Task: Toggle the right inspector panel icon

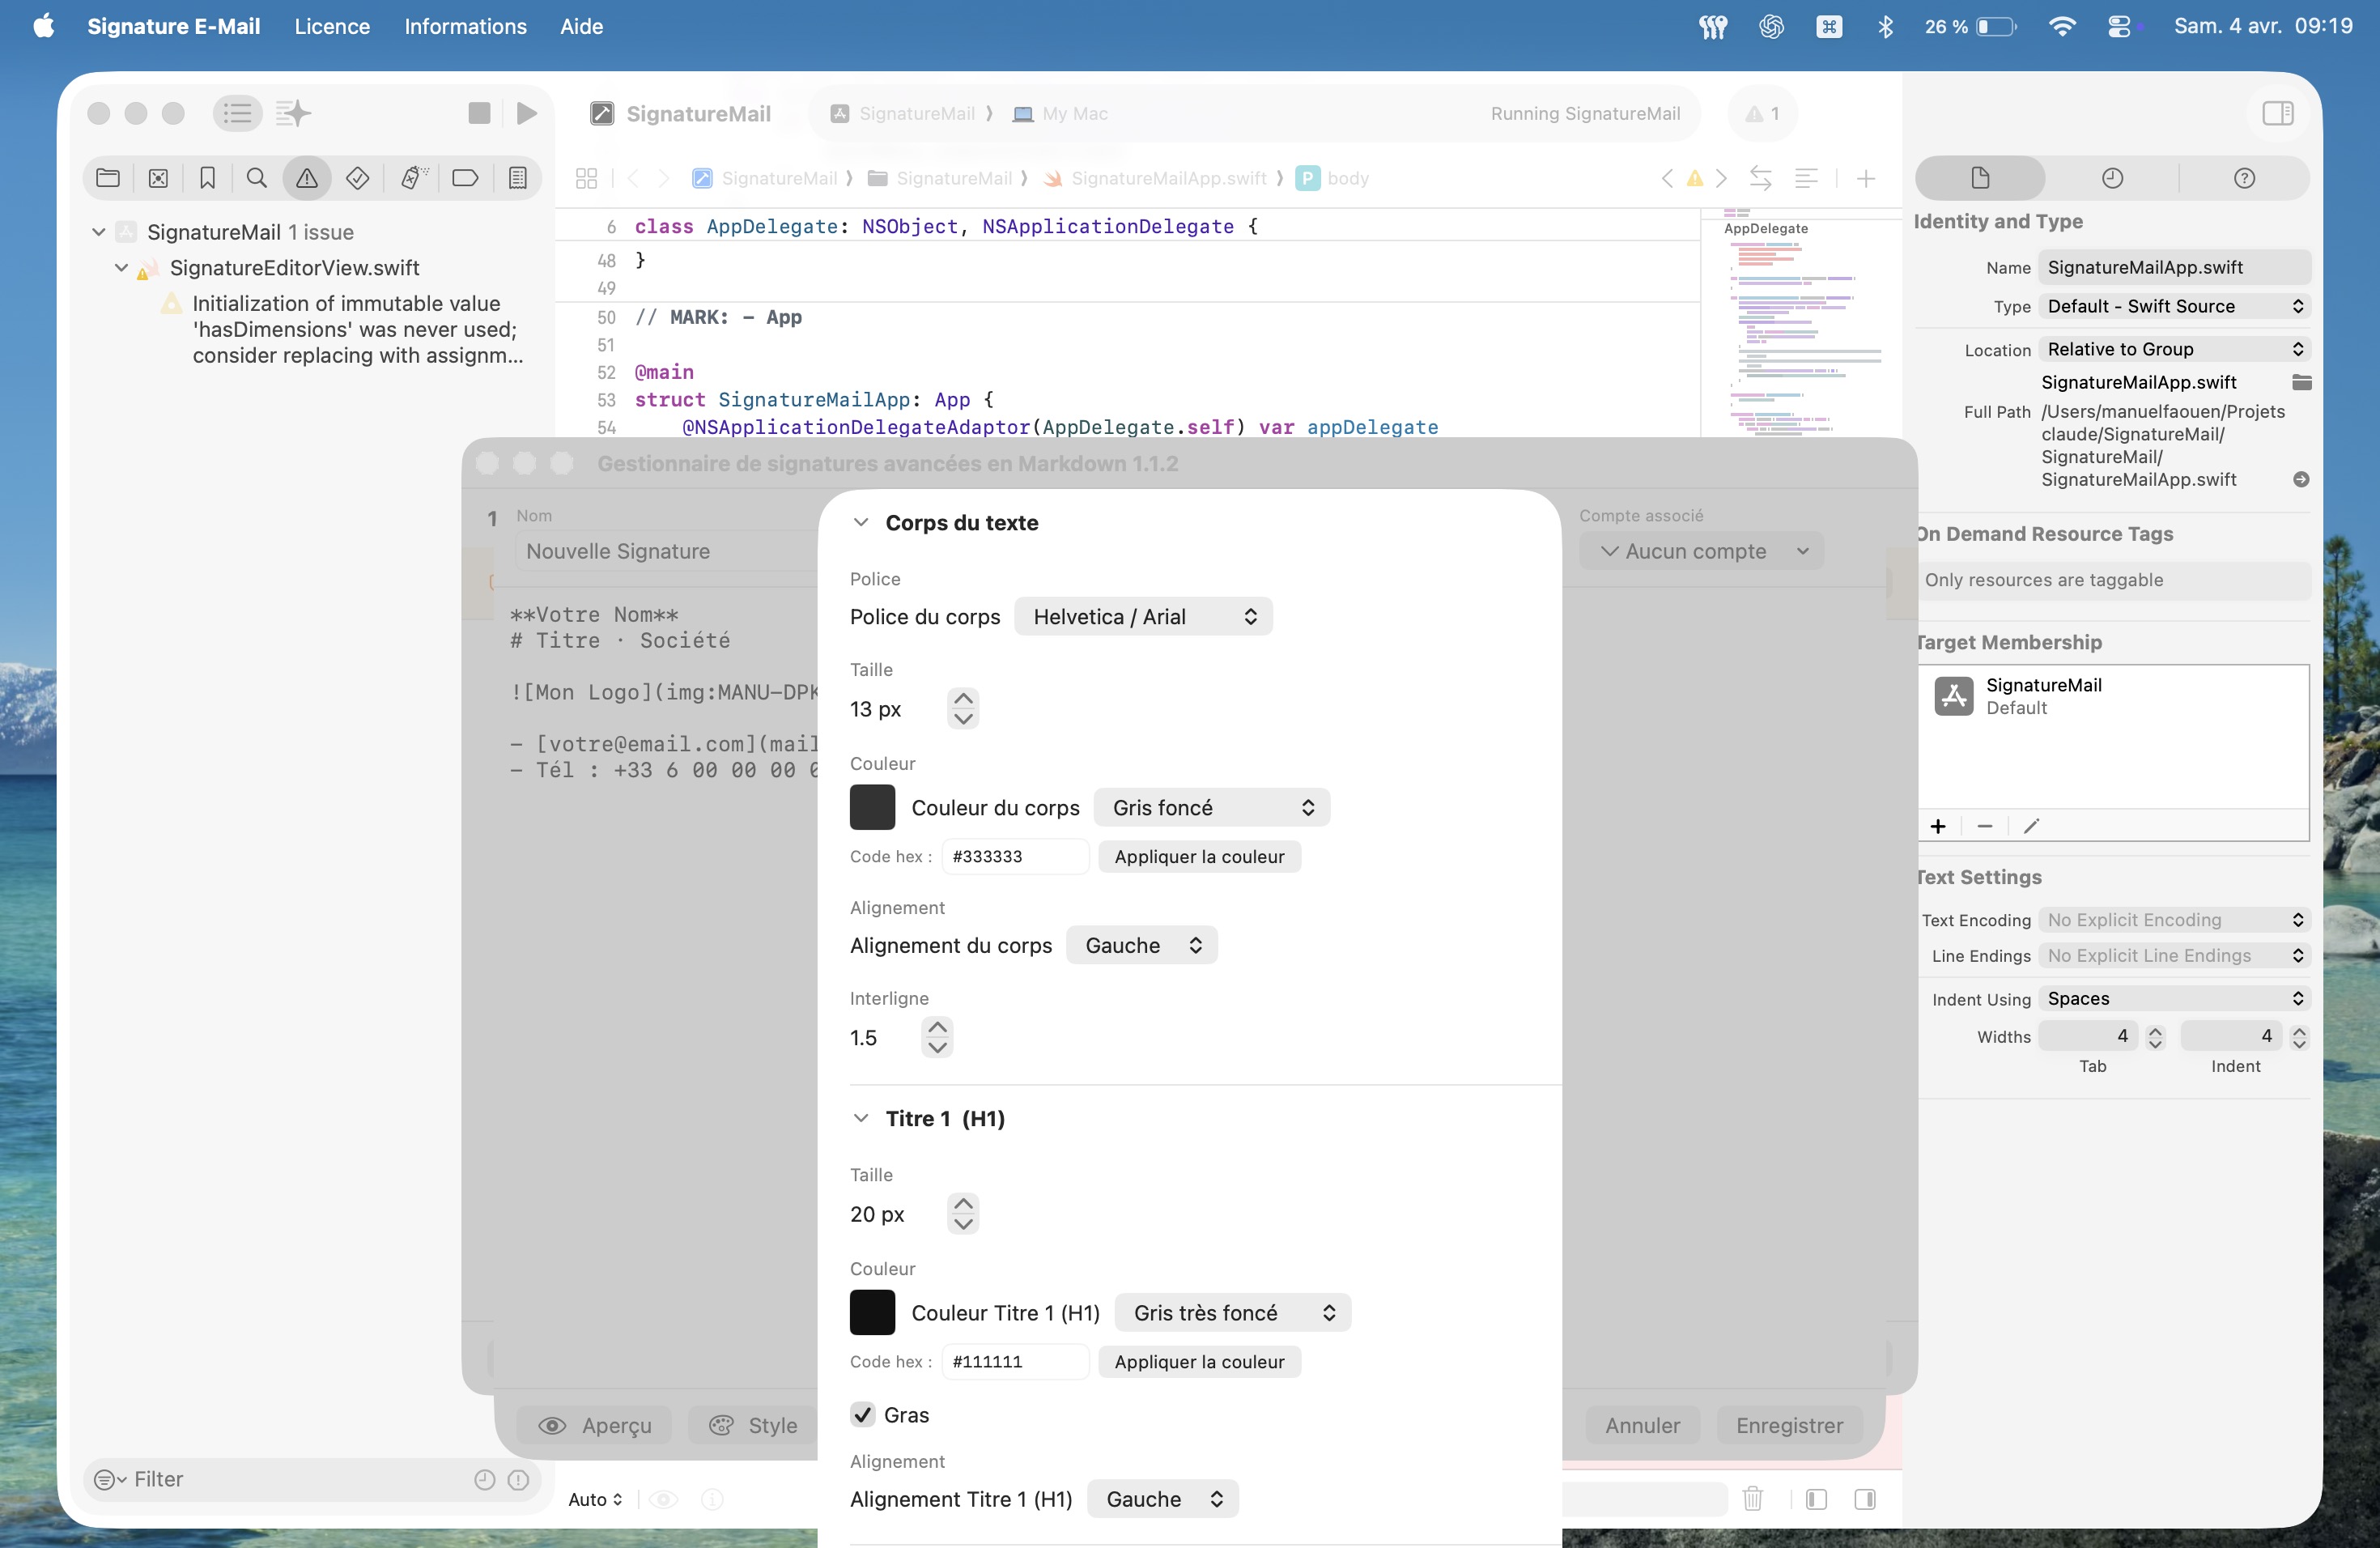Action: tap(2277, 113)
